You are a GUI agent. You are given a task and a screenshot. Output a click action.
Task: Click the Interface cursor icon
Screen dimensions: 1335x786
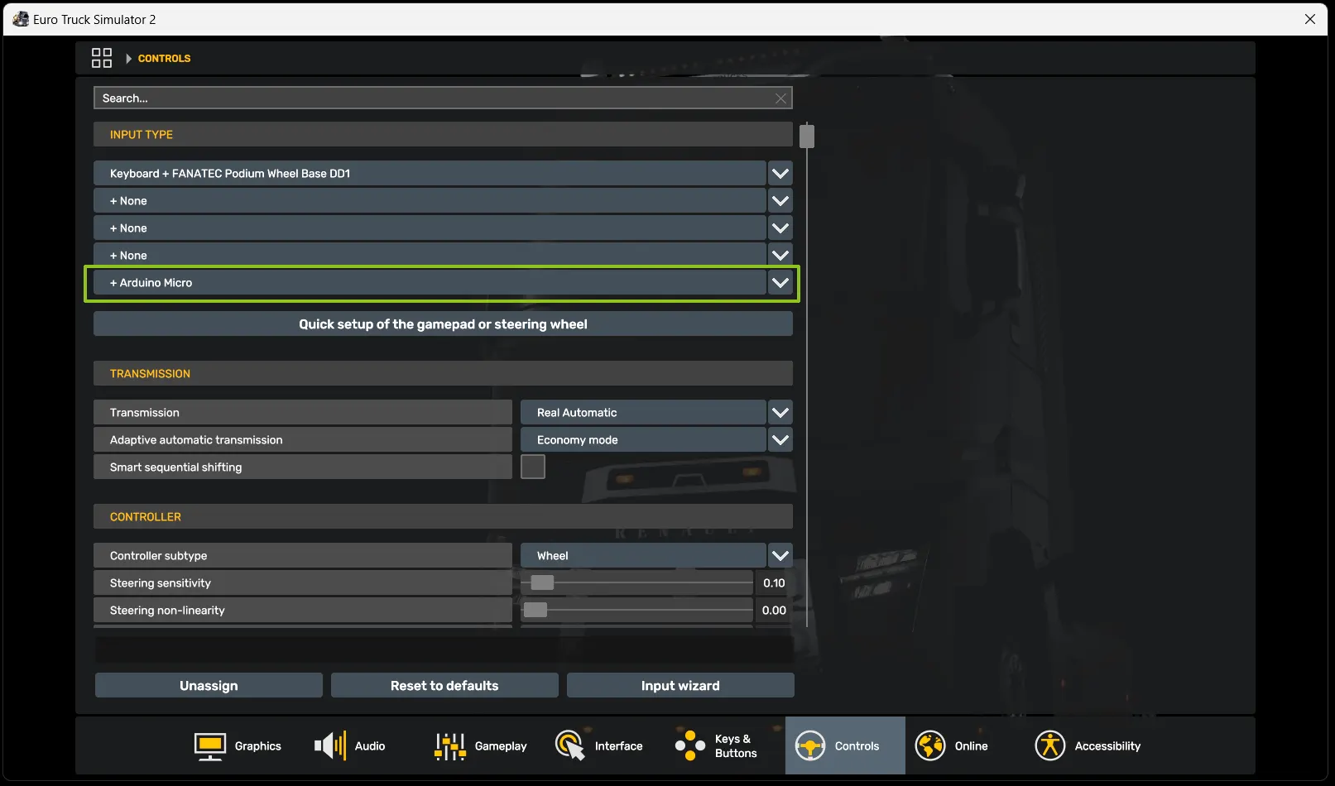coord(570,746)
